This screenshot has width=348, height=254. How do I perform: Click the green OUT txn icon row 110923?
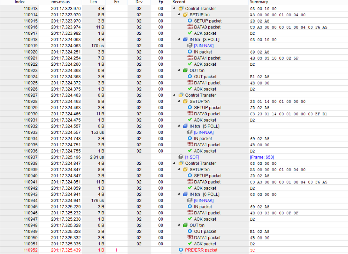pyautogui.click(x=185, y=71)
